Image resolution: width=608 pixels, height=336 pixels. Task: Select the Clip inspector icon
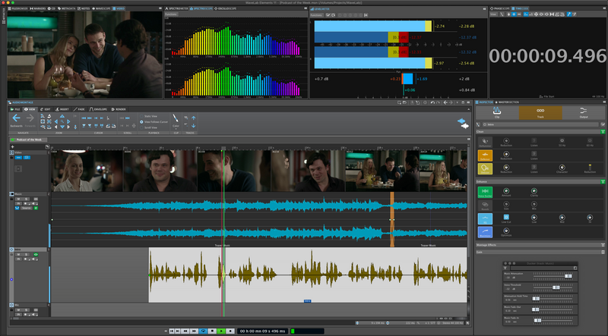(x=496, y=112)
